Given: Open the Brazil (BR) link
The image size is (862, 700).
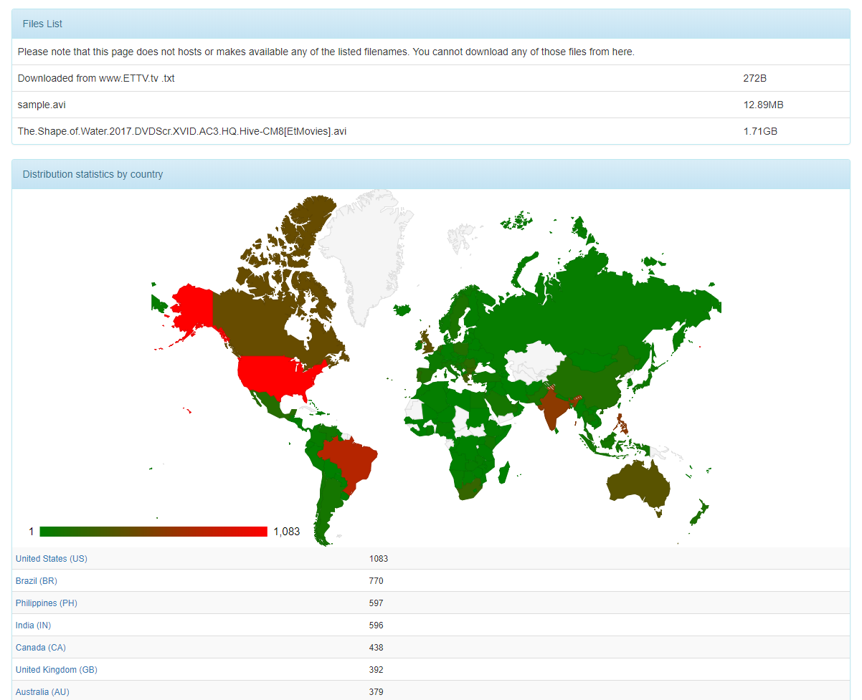Looking at the screenshot, I should [x=36, y=581].
